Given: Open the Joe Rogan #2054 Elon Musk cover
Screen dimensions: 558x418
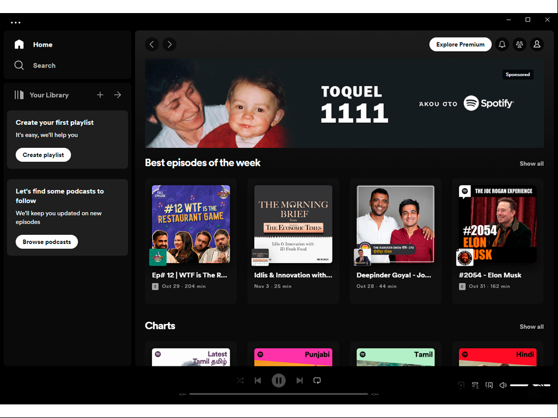Looking at the screenshot, I should point(498,224).
